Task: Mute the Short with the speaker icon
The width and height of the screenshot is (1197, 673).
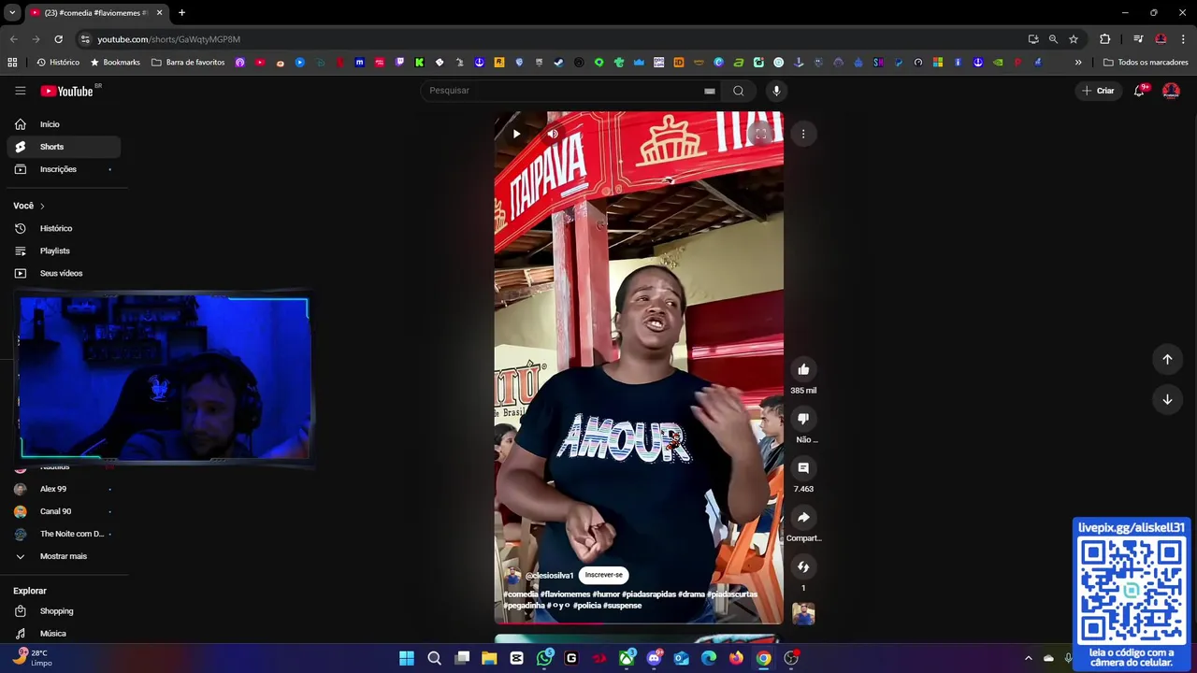Action: point(553,134)
